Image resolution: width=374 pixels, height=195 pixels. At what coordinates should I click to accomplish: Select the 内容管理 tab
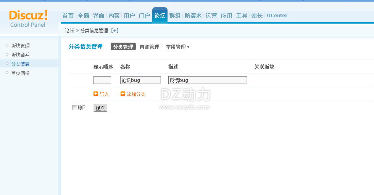[x=149, y=47]
